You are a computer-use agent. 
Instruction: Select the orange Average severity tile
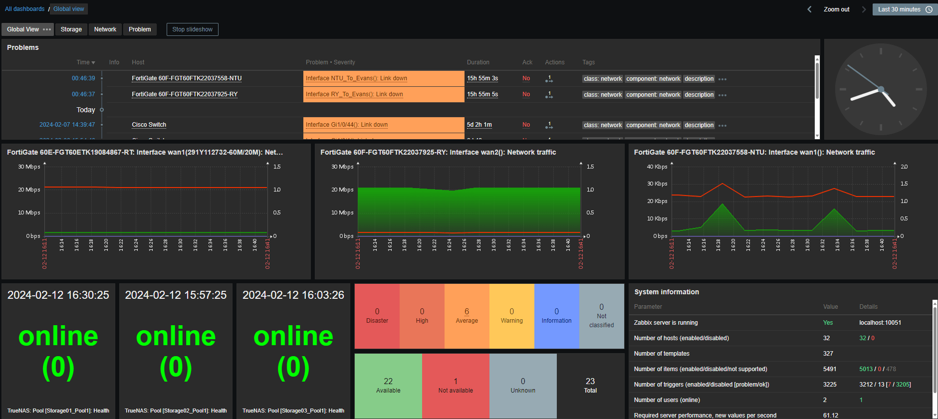(x=467, y=316)
